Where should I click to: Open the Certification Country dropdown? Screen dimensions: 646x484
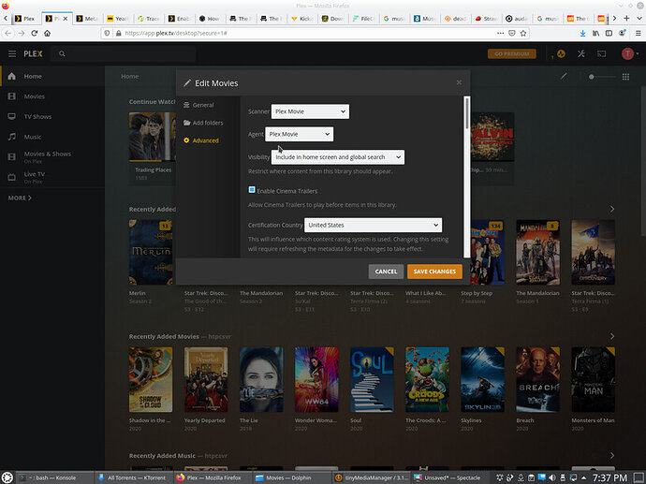tap(374, 226)
